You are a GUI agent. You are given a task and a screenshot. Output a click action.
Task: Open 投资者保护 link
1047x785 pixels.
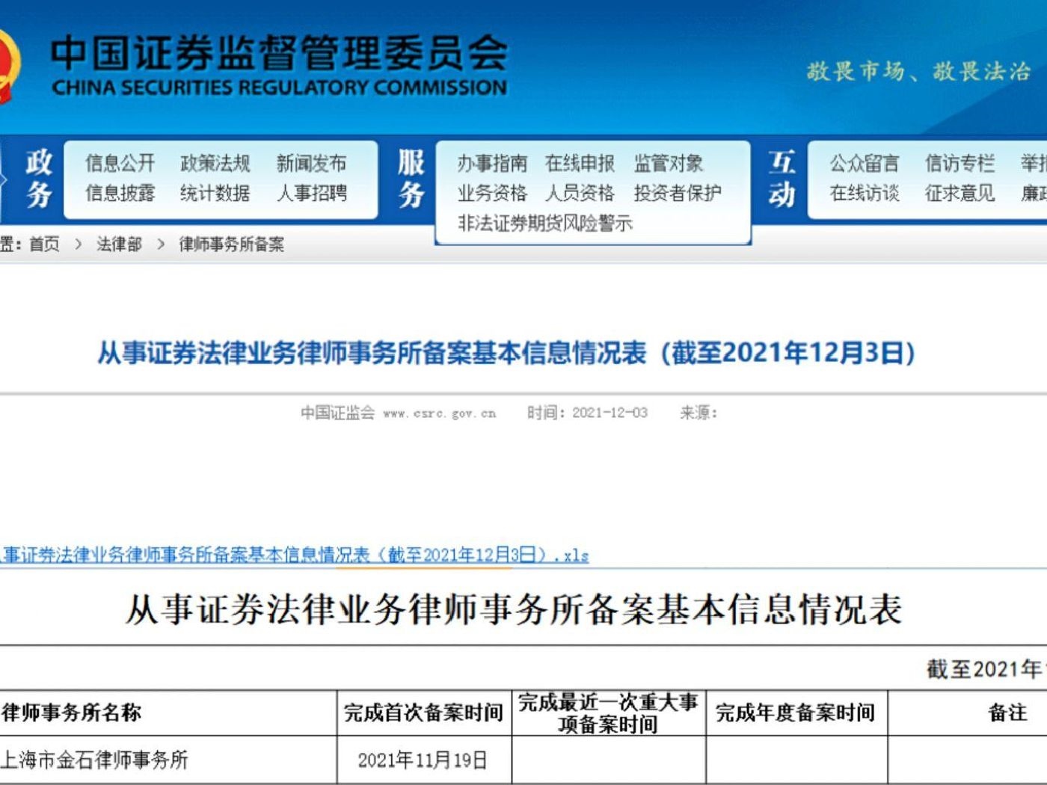(x=678, y=193)
